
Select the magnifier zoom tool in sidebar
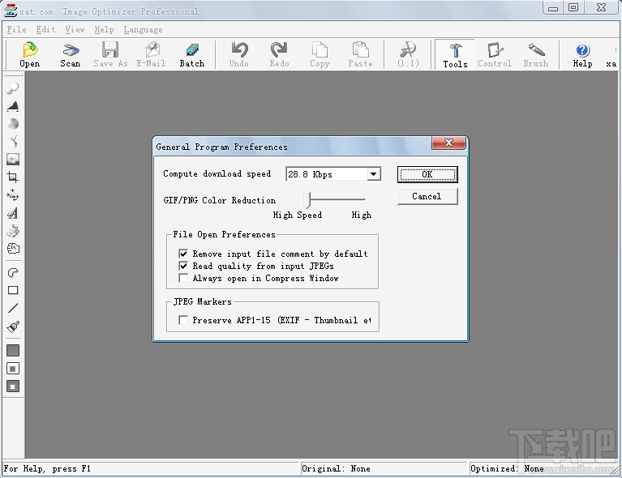(x=13, y=88)
